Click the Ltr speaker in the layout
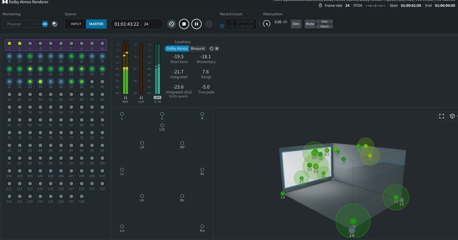This screenshot has height=240, width=458. pyautogui.click(x=142, y=196)
